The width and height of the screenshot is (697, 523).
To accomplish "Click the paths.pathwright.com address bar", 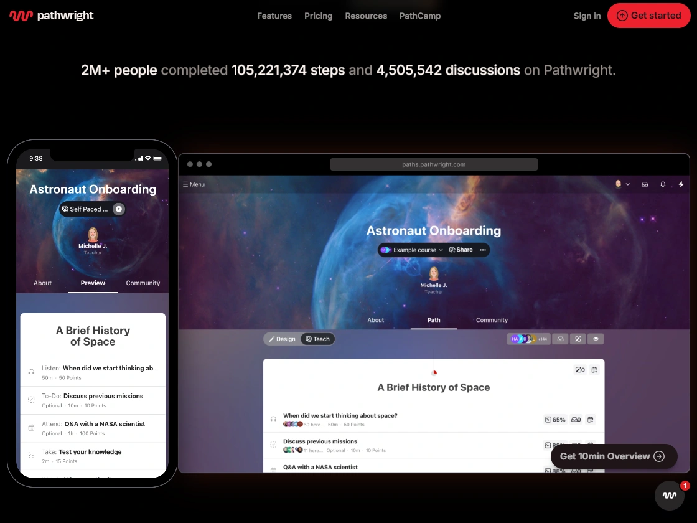I will click(x=433, y=164).
